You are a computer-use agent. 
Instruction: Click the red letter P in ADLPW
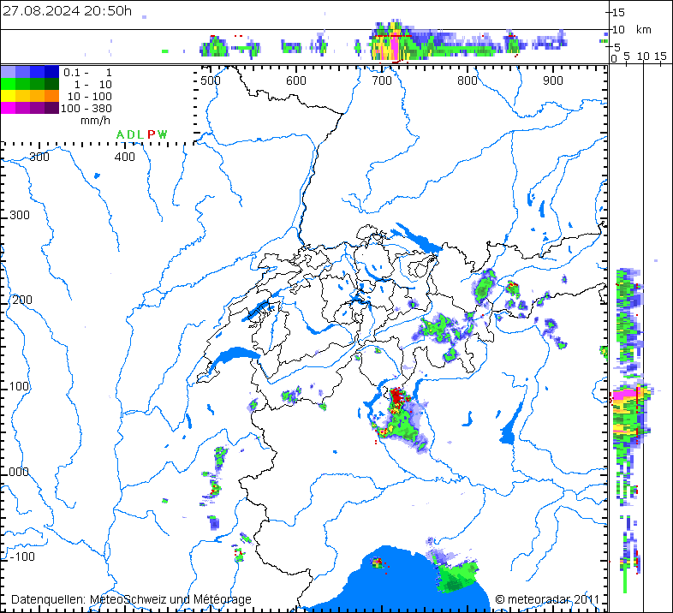151,134
